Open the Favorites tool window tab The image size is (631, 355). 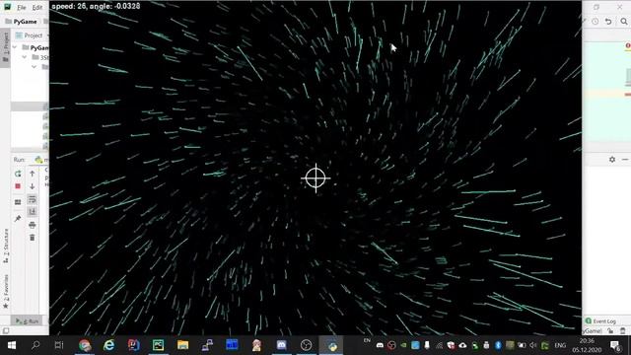pyautogui.click(x=6, y=291)
